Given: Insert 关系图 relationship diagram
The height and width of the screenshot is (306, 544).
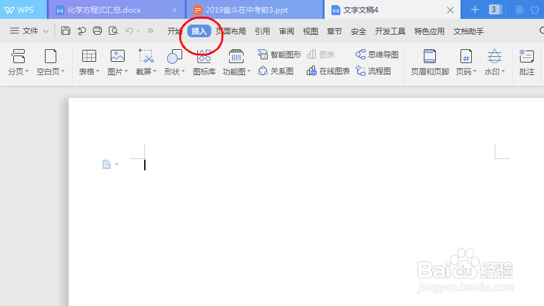Looking at the screenshot, I should tap(276, 71).
